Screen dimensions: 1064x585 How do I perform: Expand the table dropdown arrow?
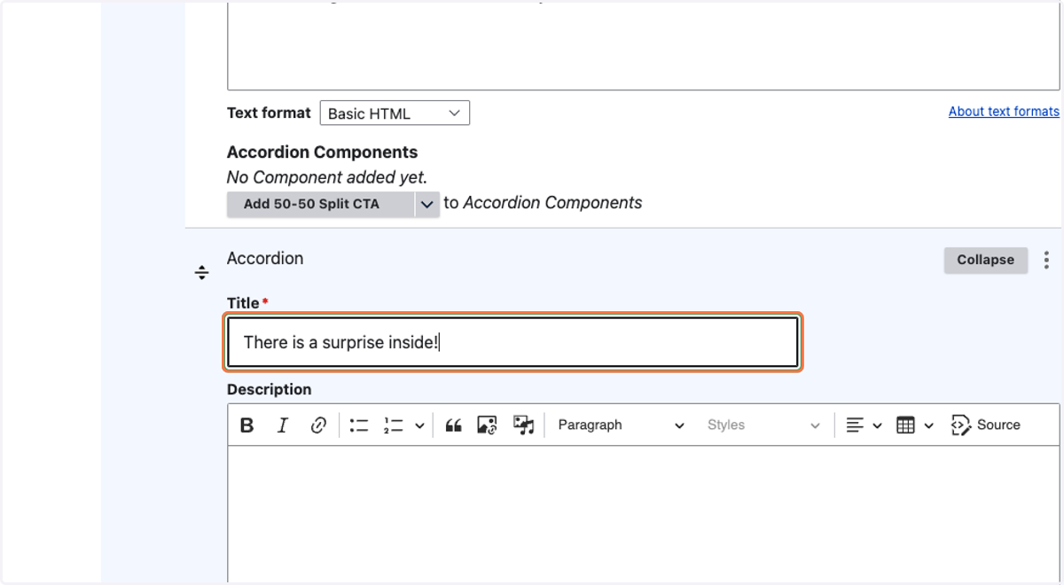pyautogui.click(x=928, y=425)
